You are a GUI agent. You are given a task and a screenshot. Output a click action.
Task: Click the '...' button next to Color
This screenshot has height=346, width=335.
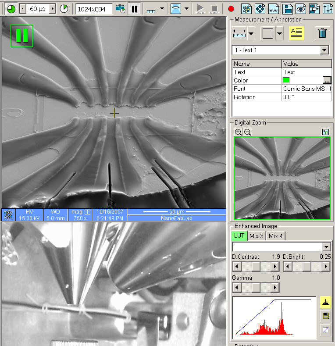click(x=327, y=80)
